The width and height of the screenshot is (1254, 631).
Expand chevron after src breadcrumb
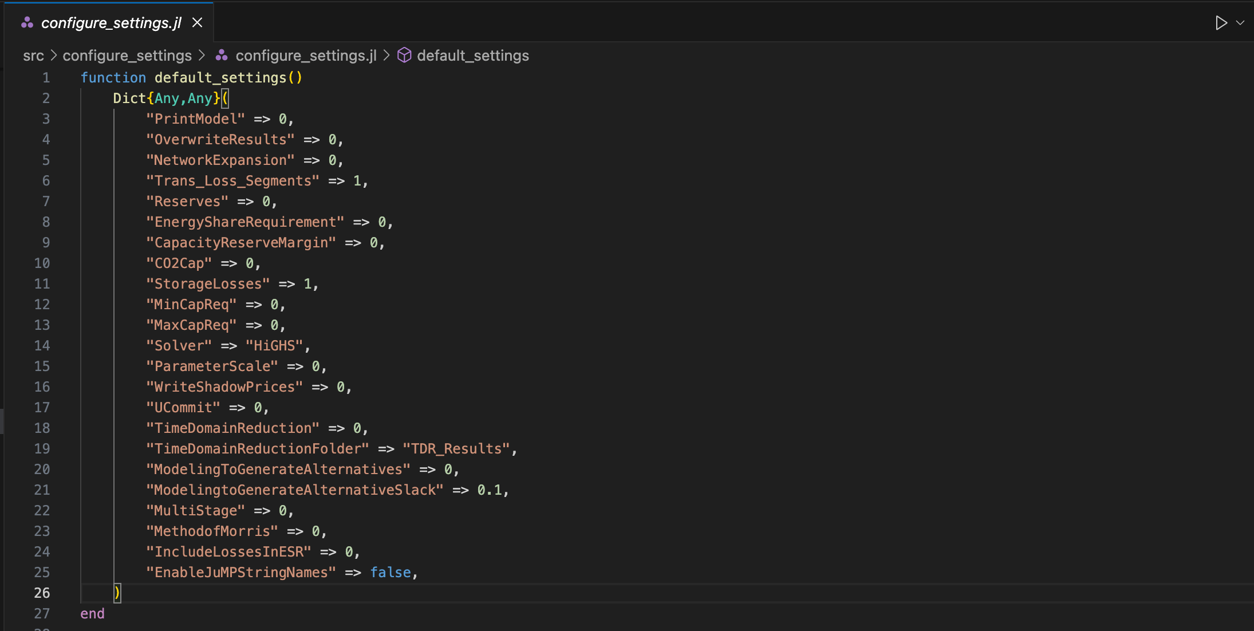pos(53,56)
